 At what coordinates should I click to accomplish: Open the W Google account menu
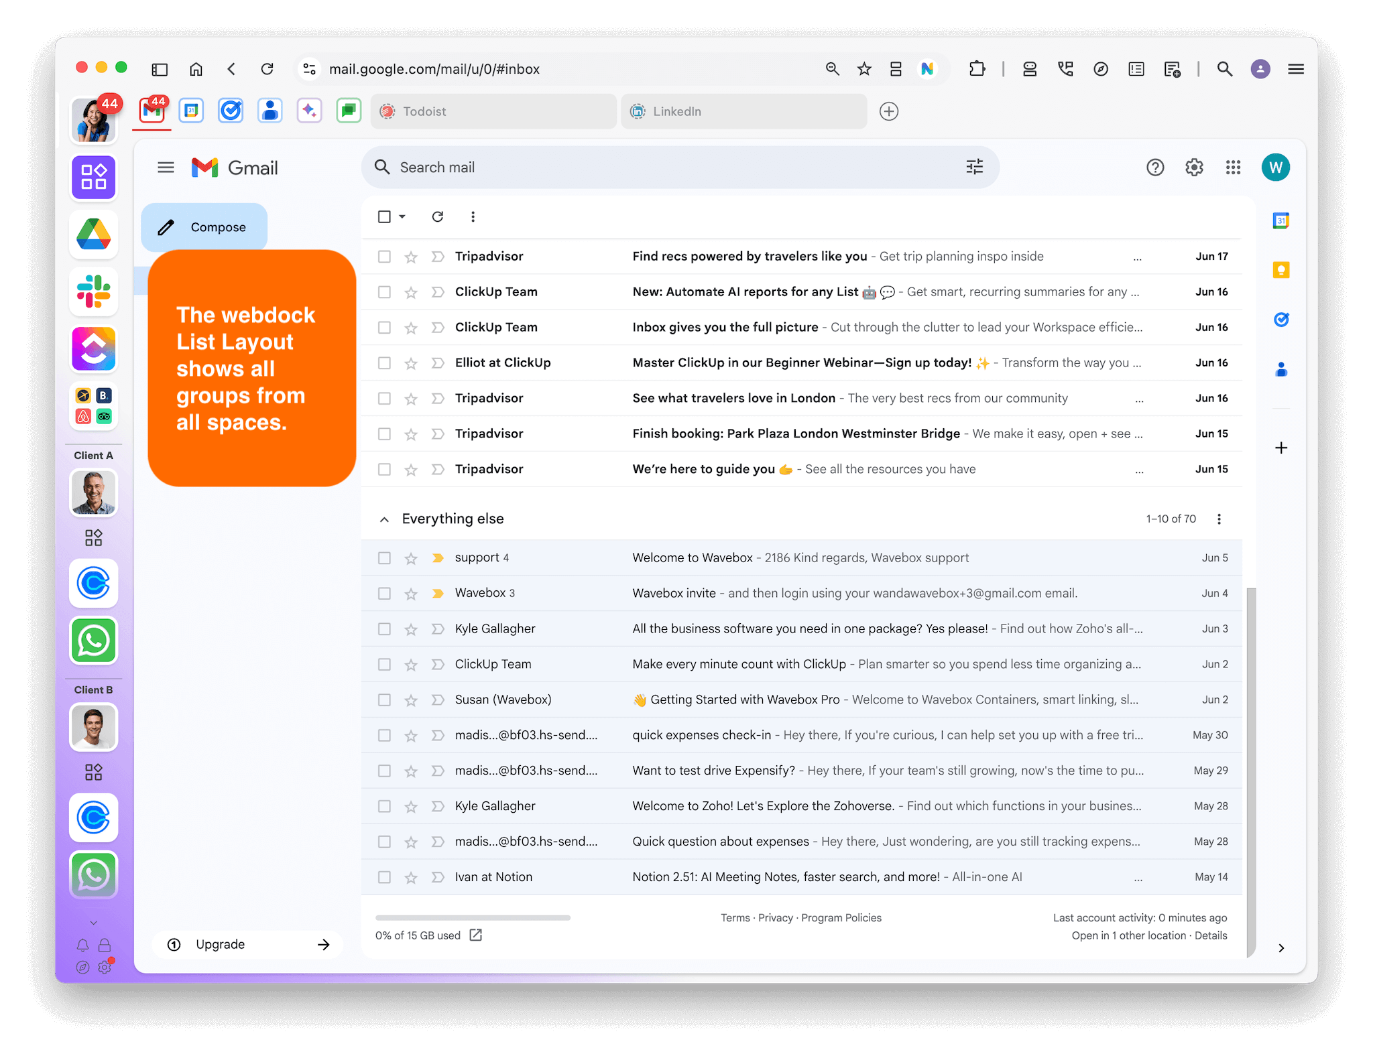tap(1275, 168)
